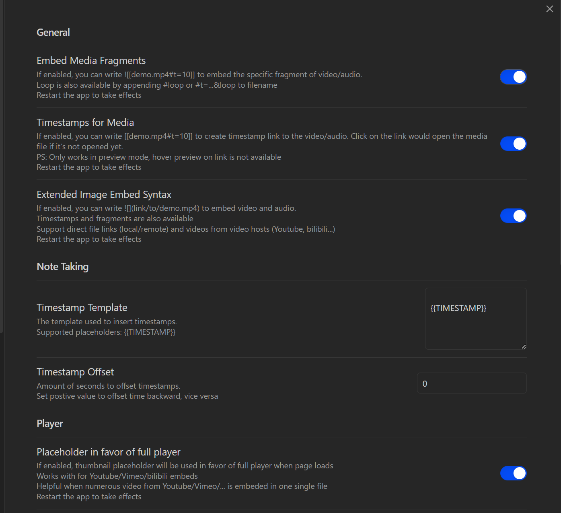Disable the Embed Media Fragments toggle
This screenshot has height=513, width=561.
(514, 77)
